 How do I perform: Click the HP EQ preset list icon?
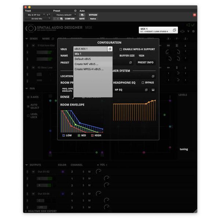(x=146, y=90)
